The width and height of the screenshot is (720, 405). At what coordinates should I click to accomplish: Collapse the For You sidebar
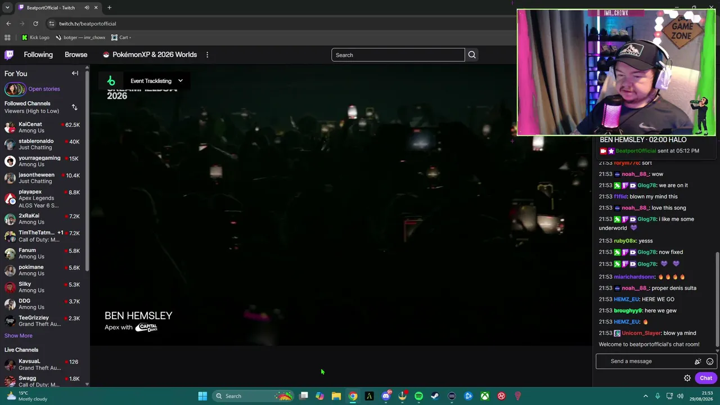click(x=75, y=73)
